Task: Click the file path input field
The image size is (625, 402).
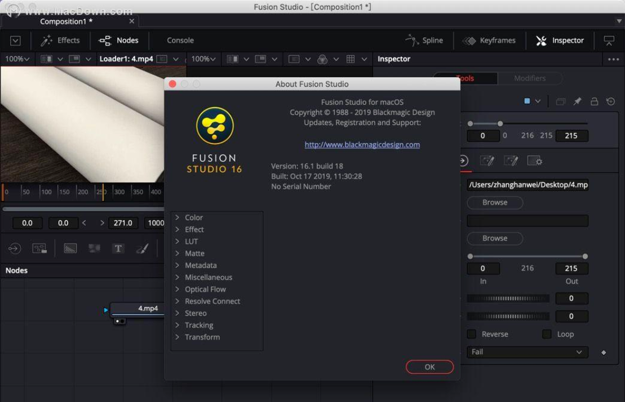Action: point(527,185)
